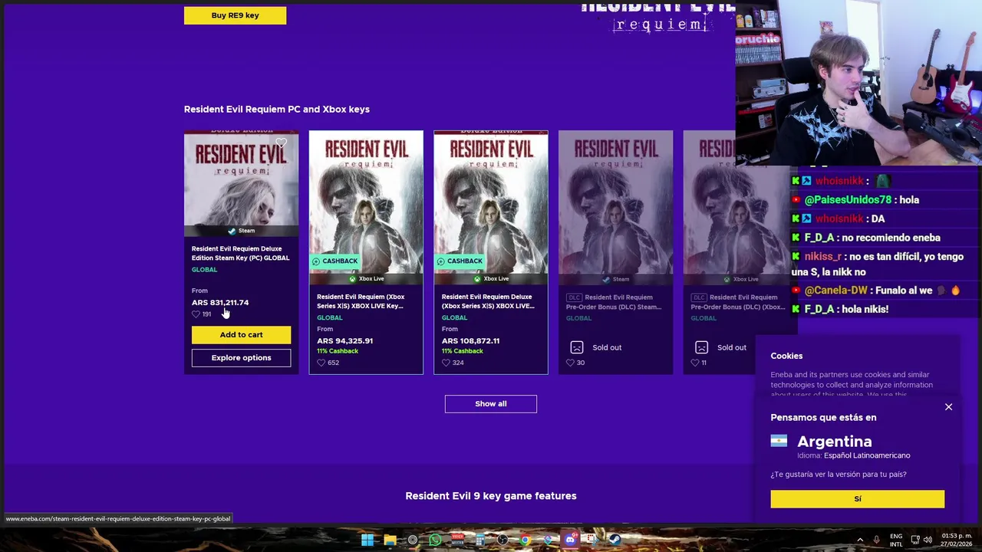Click the Resident Evil 9 key game features heading

491,496
